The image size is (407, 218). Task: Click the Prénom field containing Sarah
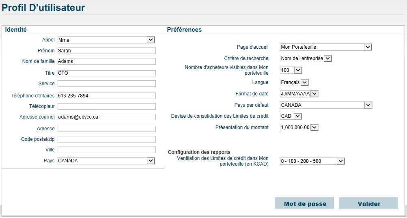[107, 51]
